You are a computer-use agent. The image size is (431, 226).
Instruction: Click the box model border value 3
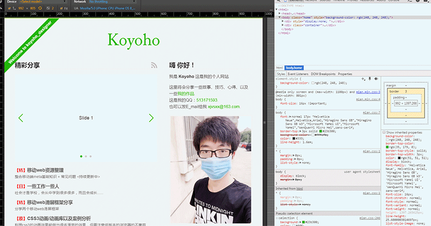tap(406, 91)
